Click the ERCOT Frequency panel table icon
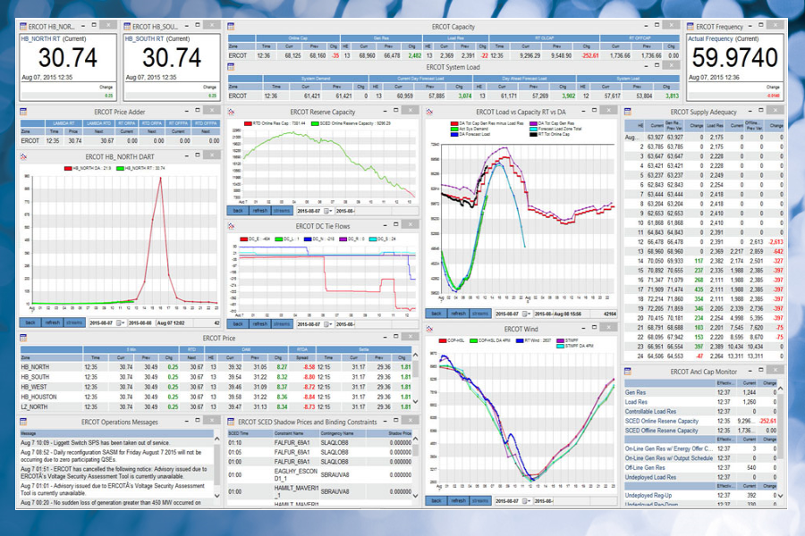Screen dimensions: 805x536 coord(691,26)
